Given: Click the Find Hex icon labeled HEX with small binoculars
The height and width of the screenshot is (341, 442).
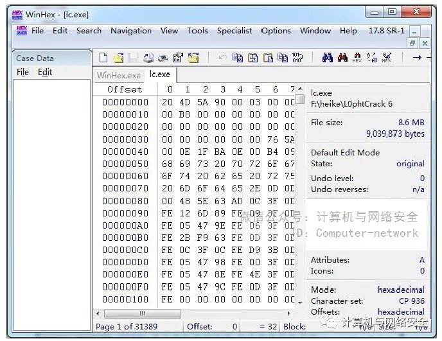Looking at the screenshot, I should (x=357, y=58).
